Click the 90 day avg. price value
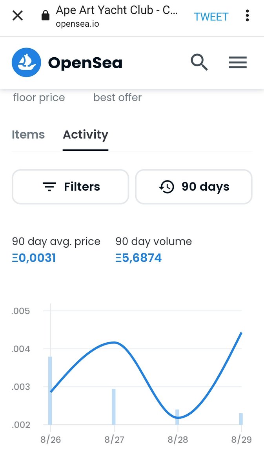 pos(34,258)
